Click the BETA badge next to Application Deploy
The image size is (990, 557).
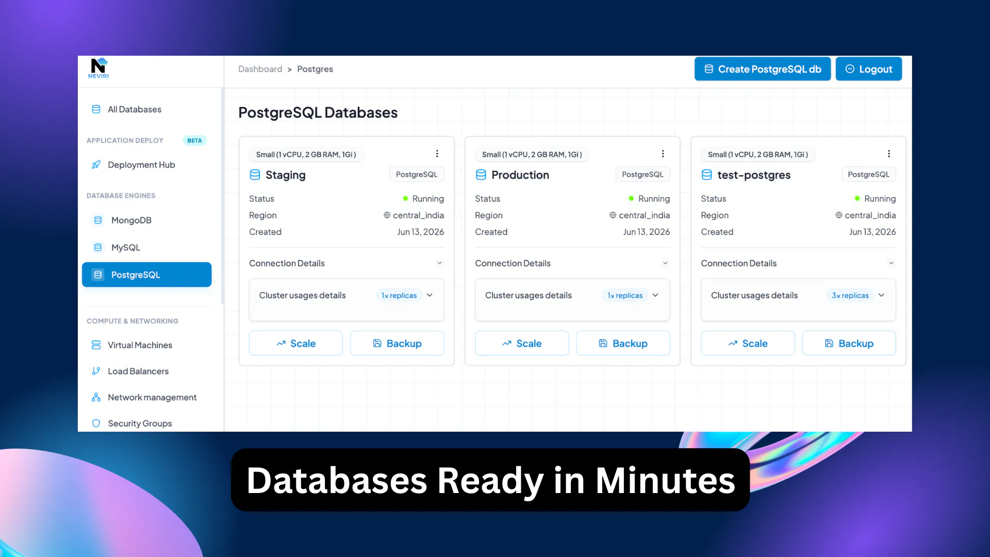click(194, 141)
